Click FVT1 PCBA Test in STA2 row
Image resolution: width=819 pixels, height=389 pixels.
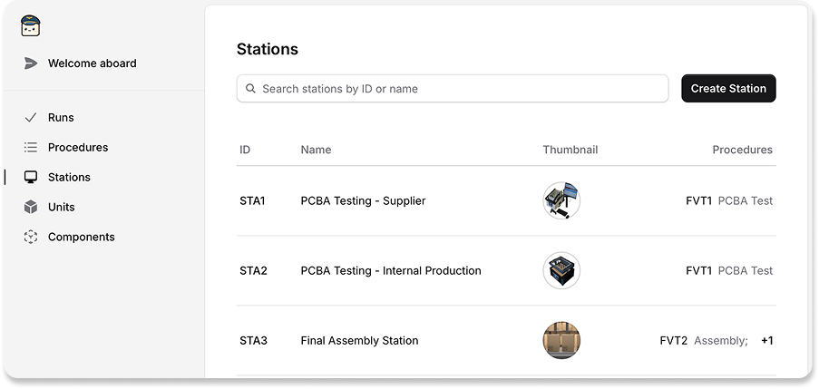[x=729, y=270]
